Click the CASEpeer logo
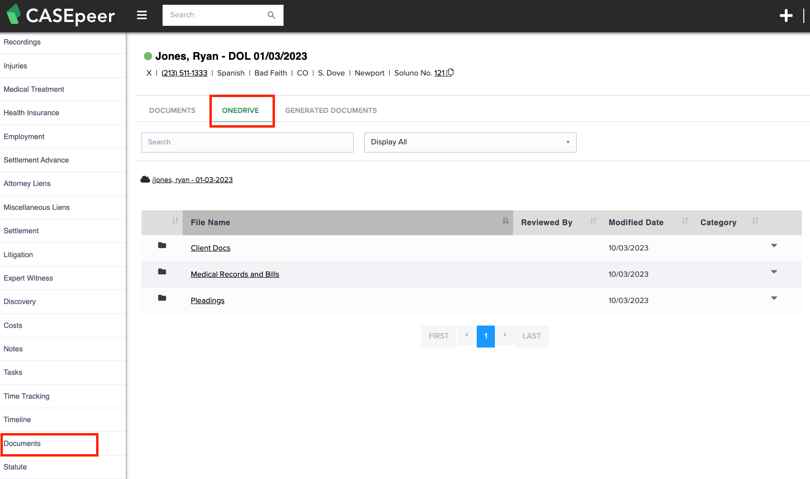The image size is (810, 479). pyautogui.click(x=61, y=15)
